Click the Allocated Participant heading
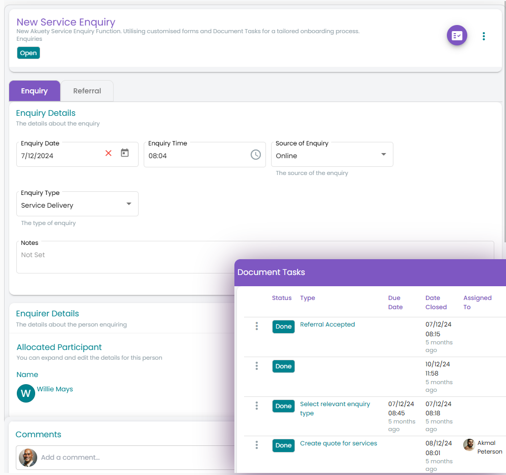Screen dimensions: 506x475 click(59, 347)
